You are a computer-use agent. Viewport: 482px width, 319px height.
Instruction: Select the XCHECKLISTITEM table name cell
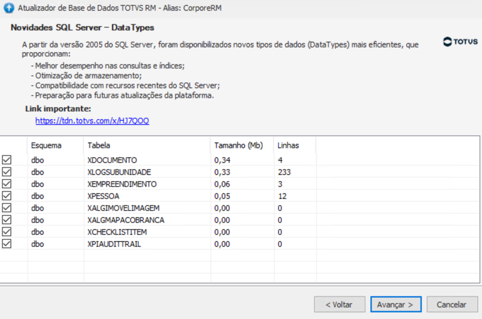click(117, 232)
